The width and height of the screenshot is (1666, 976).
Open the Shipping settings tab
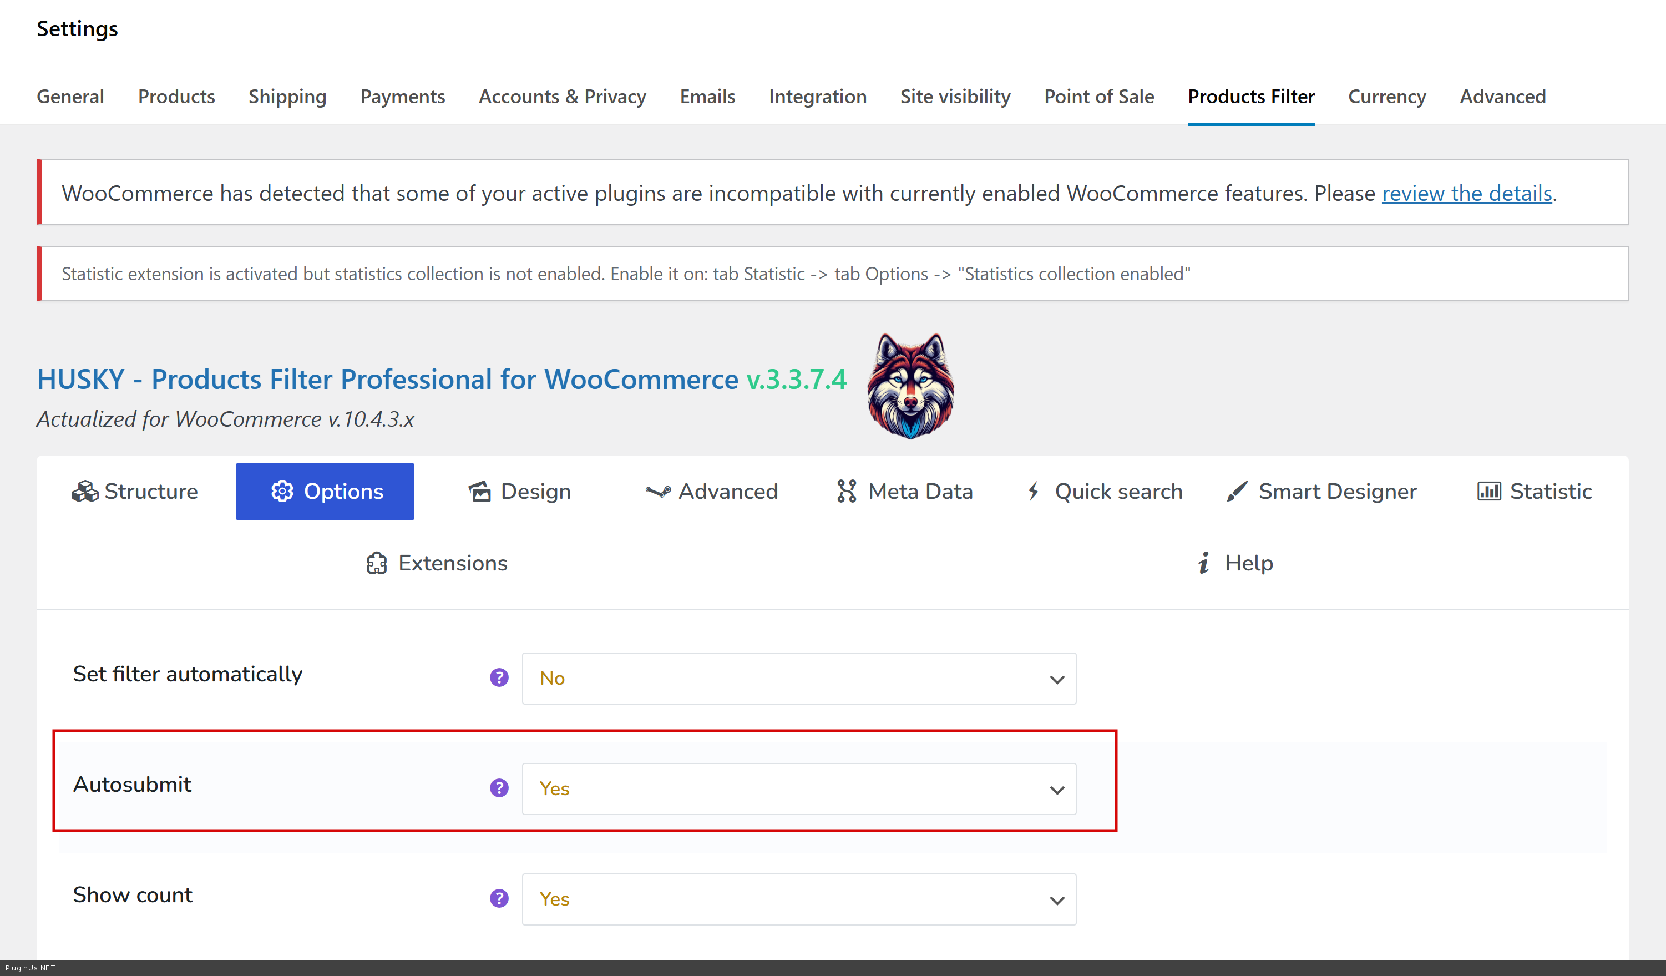[287, 97]
